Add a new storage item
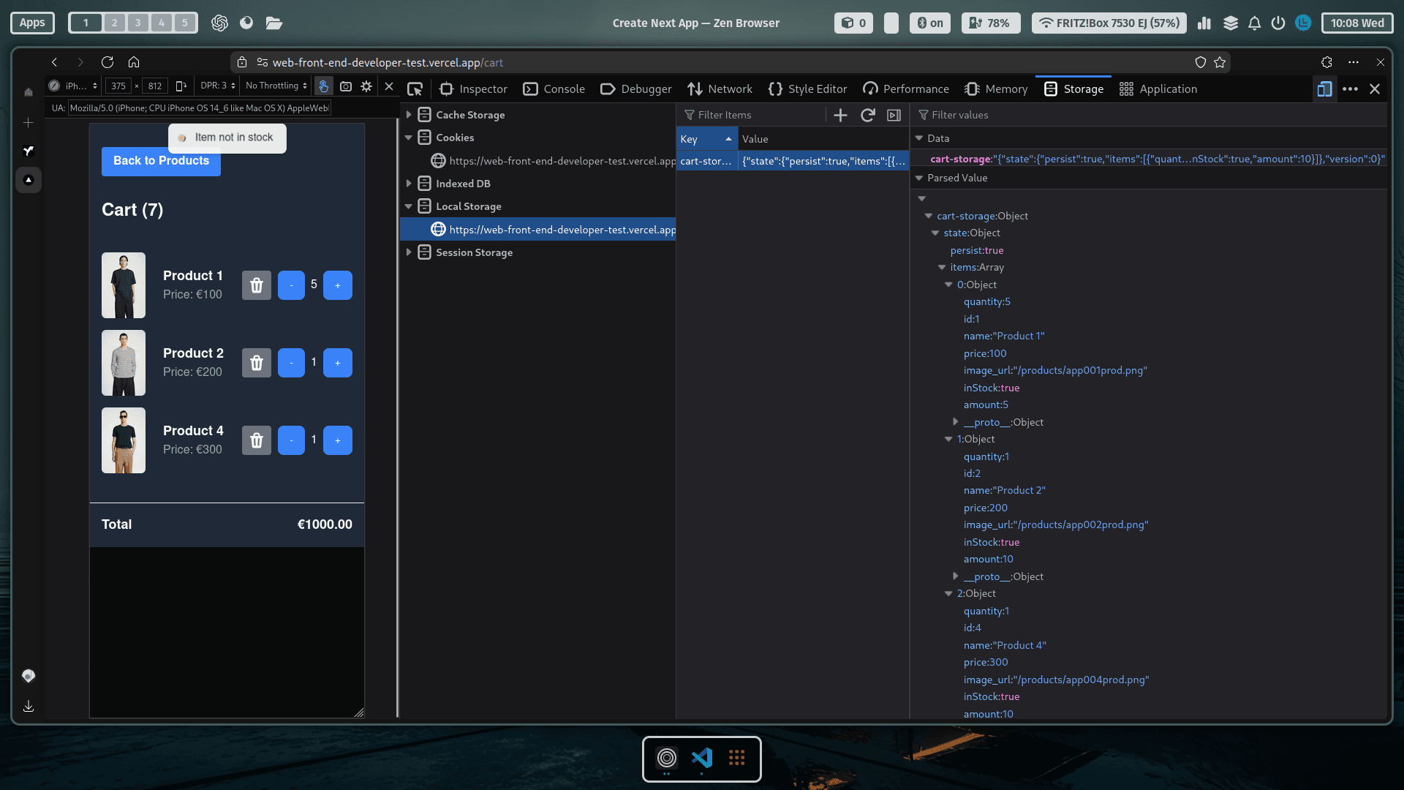The image size is (1404, 790). (x=840, y=115)
